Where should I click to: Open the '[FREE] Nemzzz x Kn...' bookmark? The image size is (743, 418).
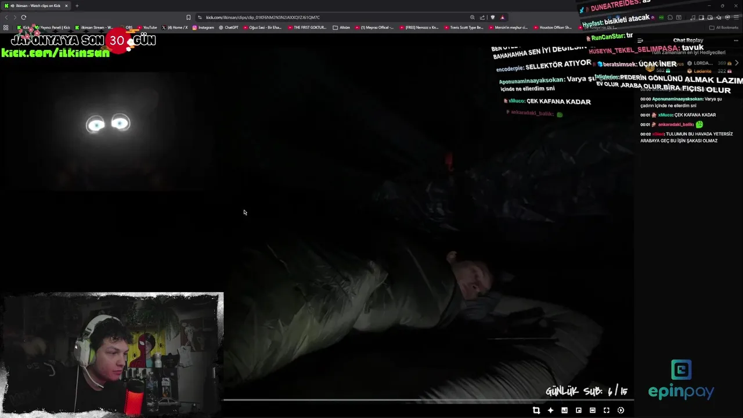[419, 27]
